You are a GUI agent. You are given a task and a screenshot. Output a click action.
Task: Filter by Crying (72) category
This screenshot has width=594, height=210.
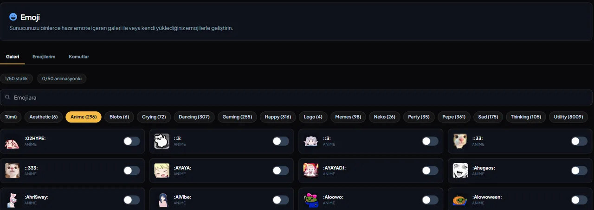pos(154,117)
